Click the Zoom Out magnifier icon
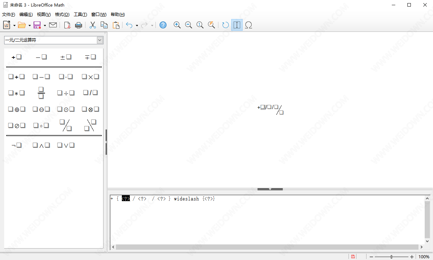 point(189,25)
